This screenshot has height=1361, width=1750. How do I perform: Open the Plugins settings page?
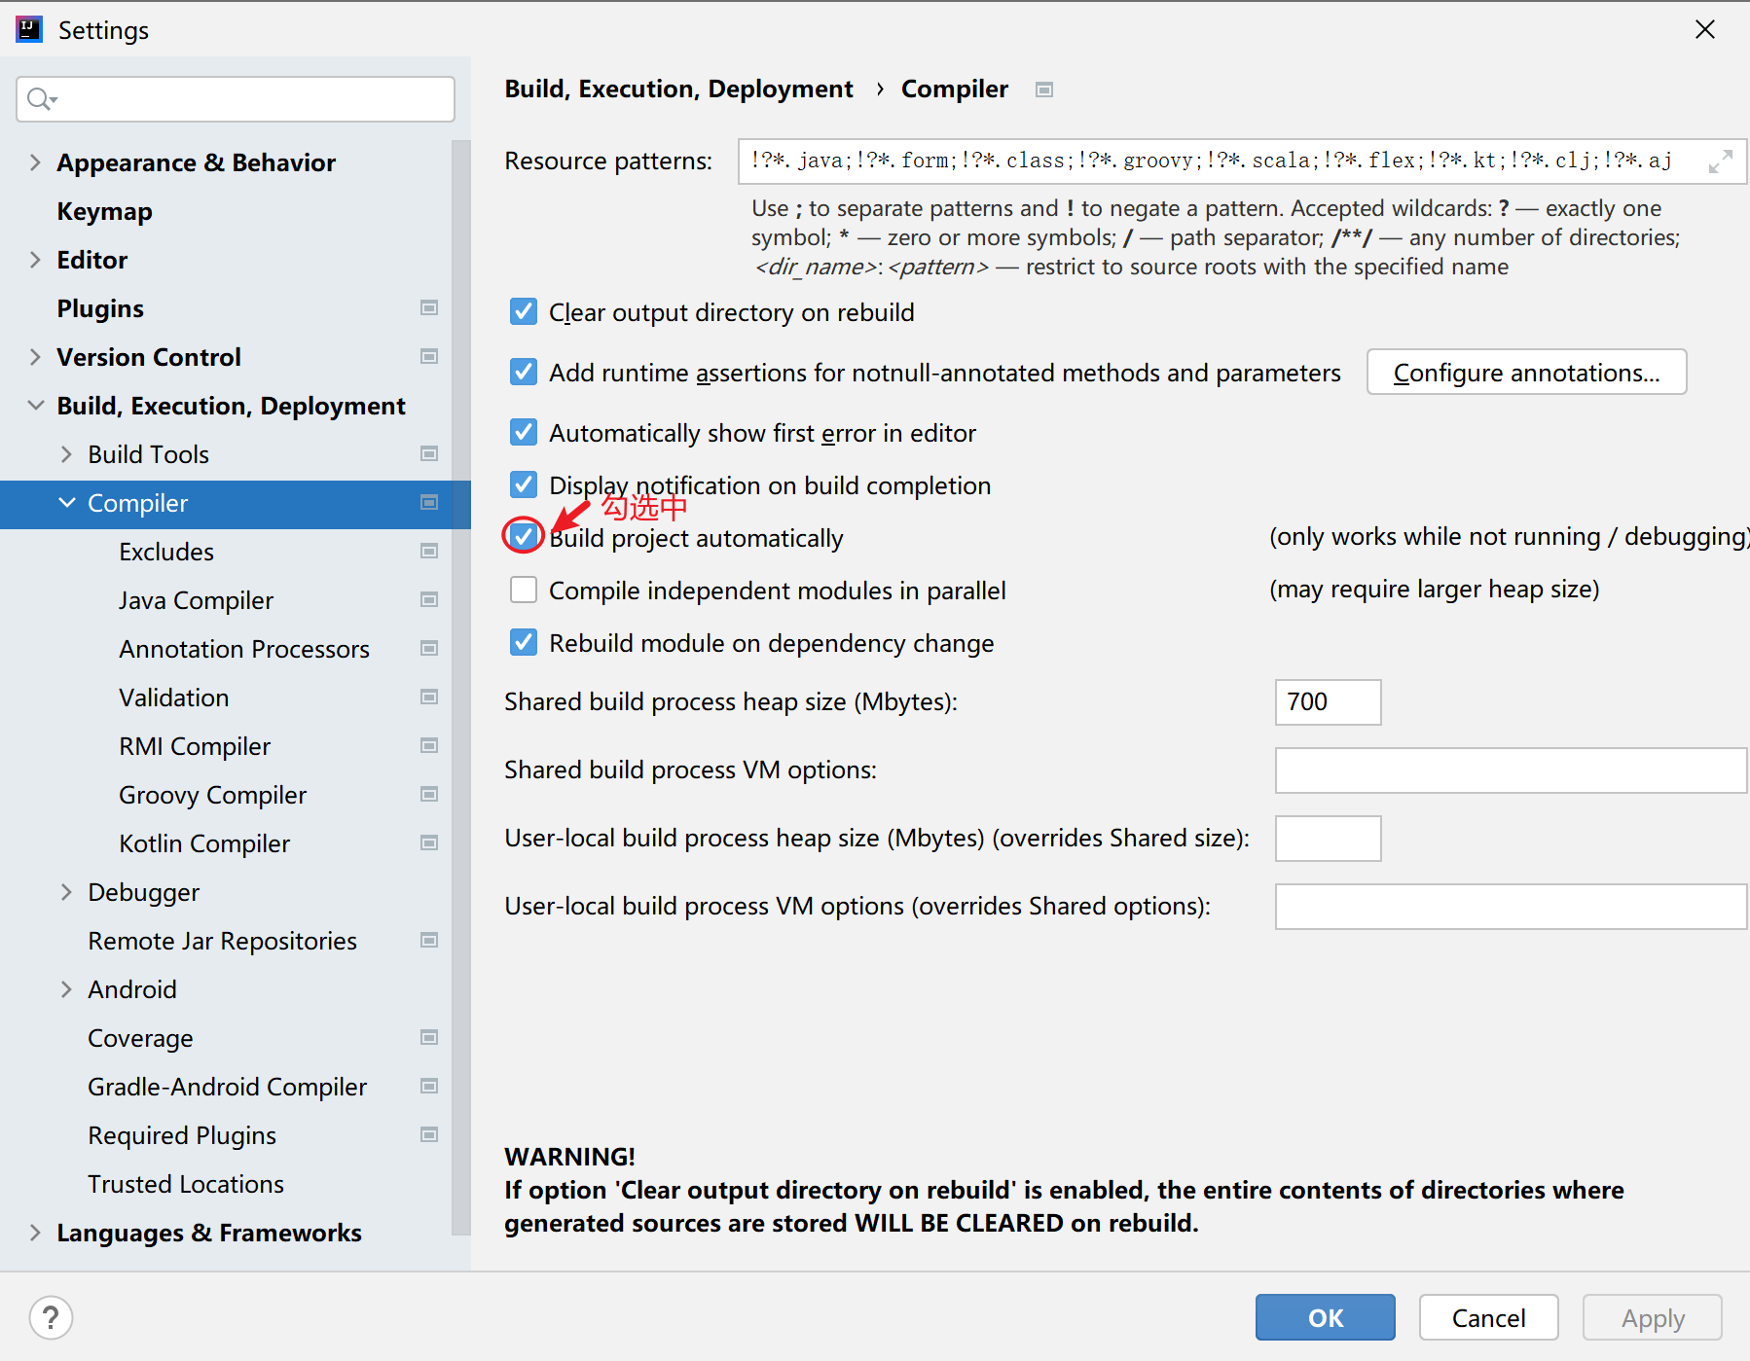coord(100,308)
